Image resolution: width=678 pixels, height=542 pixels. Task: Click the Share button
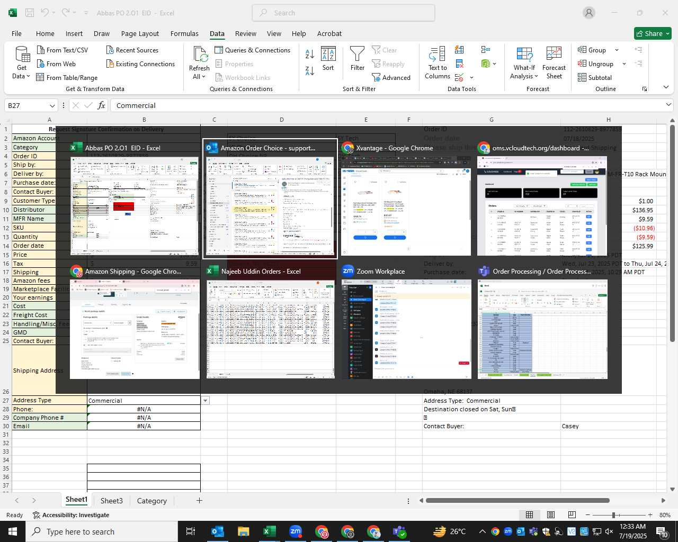pos(653,33)
